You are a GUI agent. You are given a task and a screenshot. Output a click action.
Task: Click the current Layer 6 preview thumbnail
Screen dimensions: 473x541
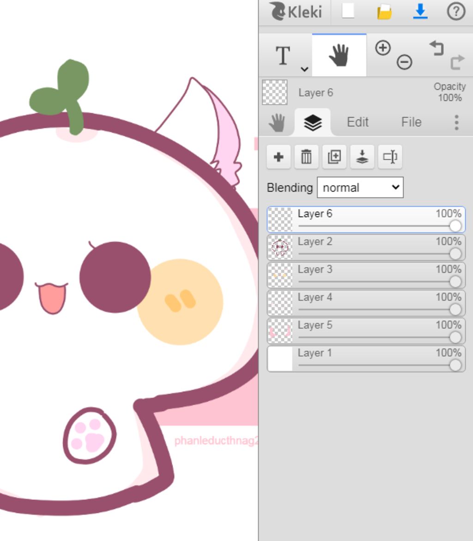click(x=274, y=92)
